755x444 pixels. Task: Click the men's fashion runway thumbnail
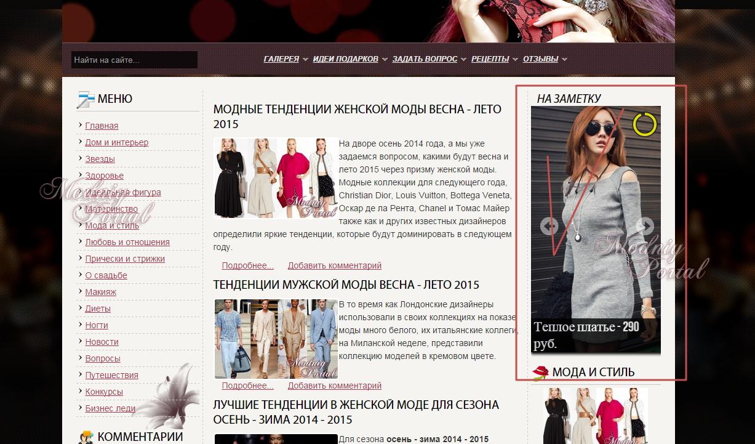(276, 339)
